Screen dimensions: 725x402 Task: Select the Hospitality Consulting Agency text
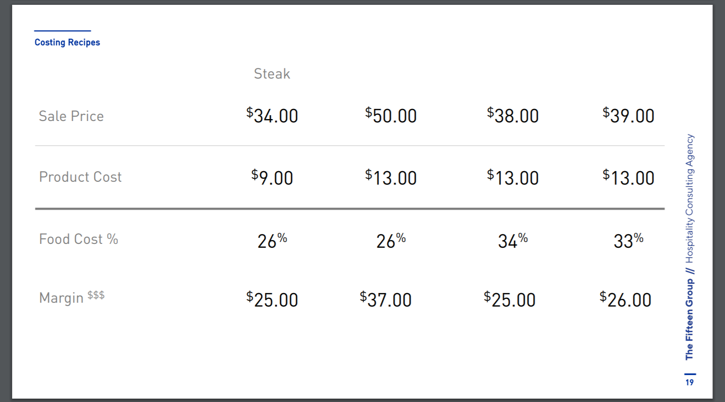click(689, 198)
